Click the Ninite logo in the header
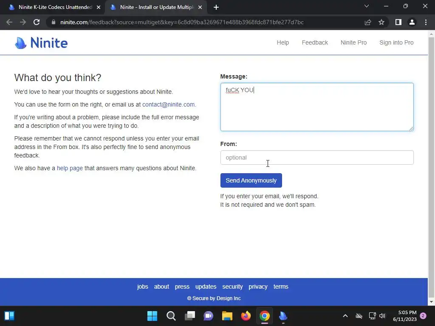Image resolution: width=435 pixels, height=326 pixels. 41,43
